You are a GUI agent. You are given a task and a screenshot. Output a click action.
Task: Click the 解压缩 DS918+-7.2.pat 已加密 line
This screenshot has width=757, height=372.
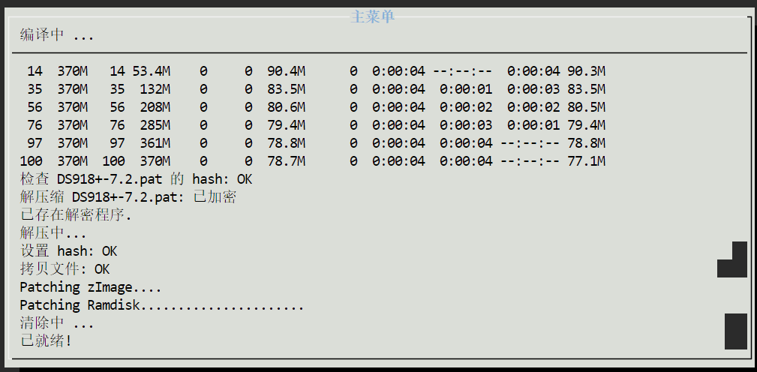point(128,196)
